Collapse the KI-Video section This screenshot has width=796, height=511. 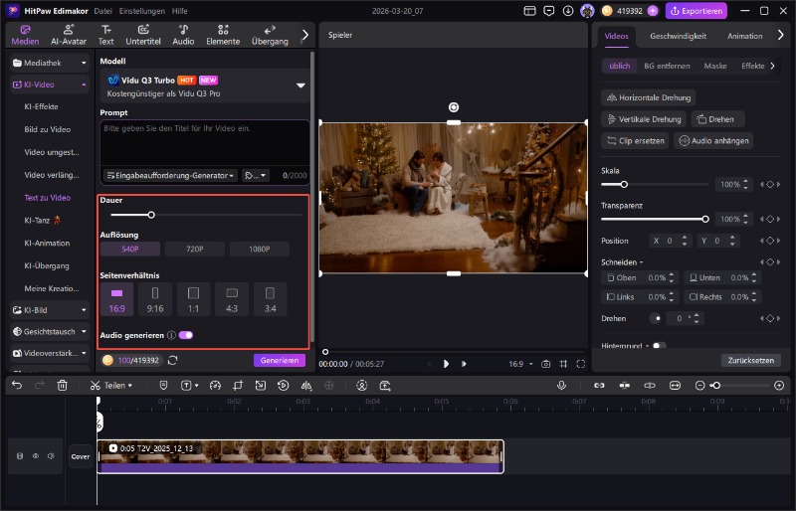[50, 85]
